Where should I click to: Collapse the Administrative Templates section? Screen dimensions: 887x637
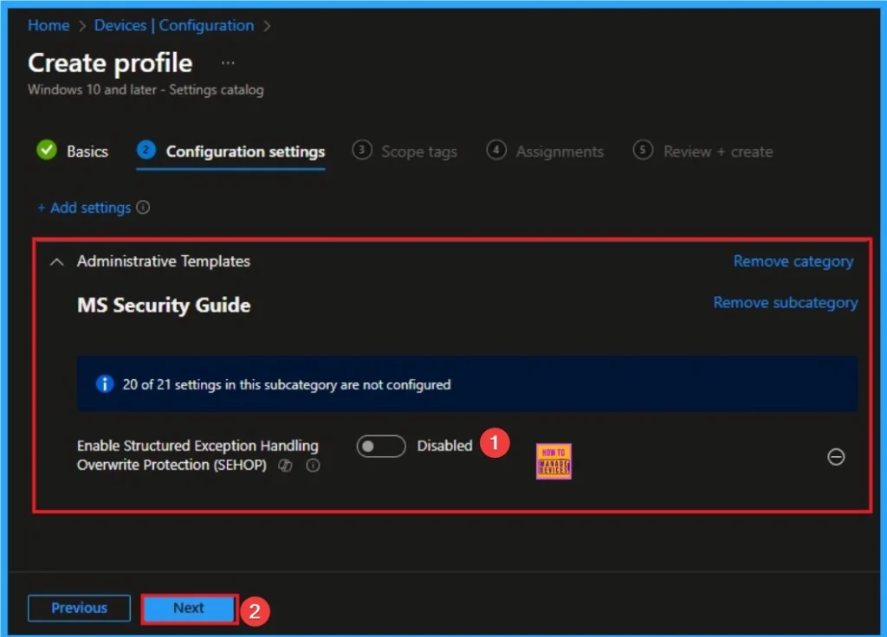tap(56, 261)
